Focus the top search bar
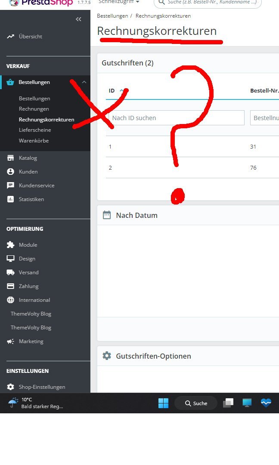This screenshot has height=465, width=279. 208,3
